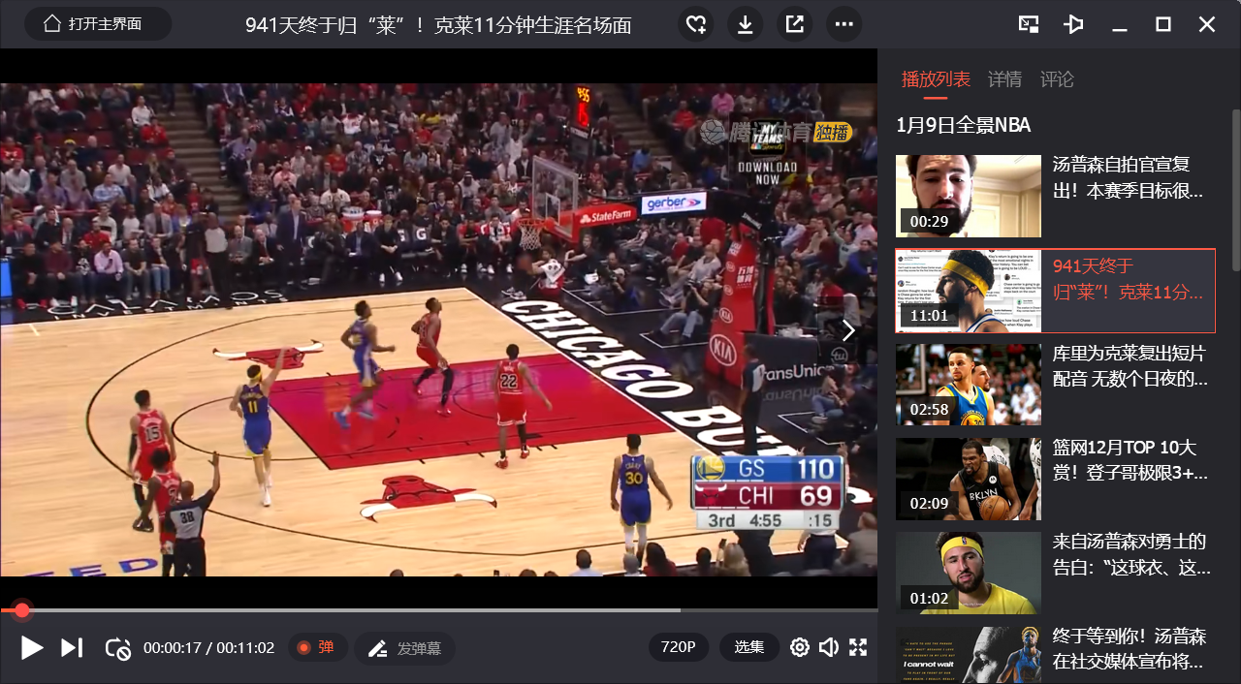Switch to the details tab
Viewport: 1241px width, 684px height.
1004,79
